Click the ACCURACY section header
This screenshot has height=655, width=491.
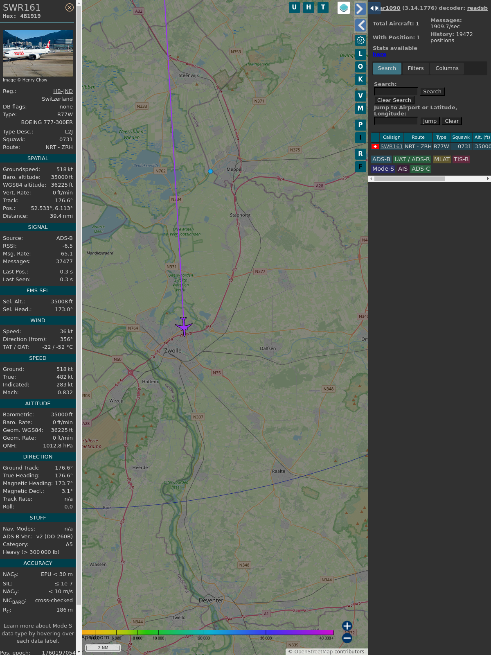[x=38, y=563]
